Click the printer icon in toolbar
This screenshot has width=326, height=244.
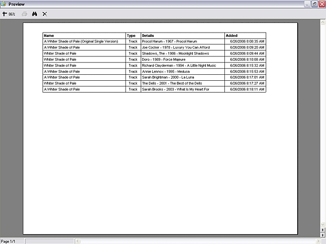tap(24, 14)
